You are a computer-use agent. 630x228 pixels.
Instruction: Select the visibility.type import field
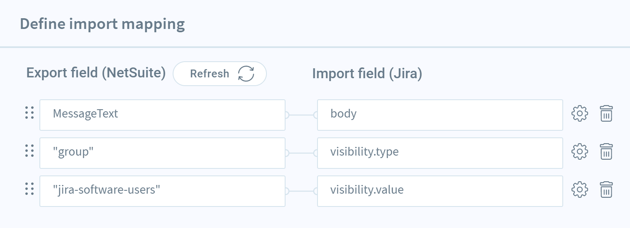point(440,153)
